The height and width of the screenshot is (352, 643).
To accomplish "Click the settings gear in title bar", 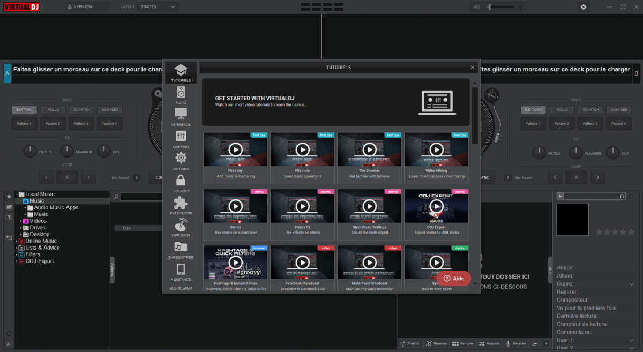I will tap(584, 7).
